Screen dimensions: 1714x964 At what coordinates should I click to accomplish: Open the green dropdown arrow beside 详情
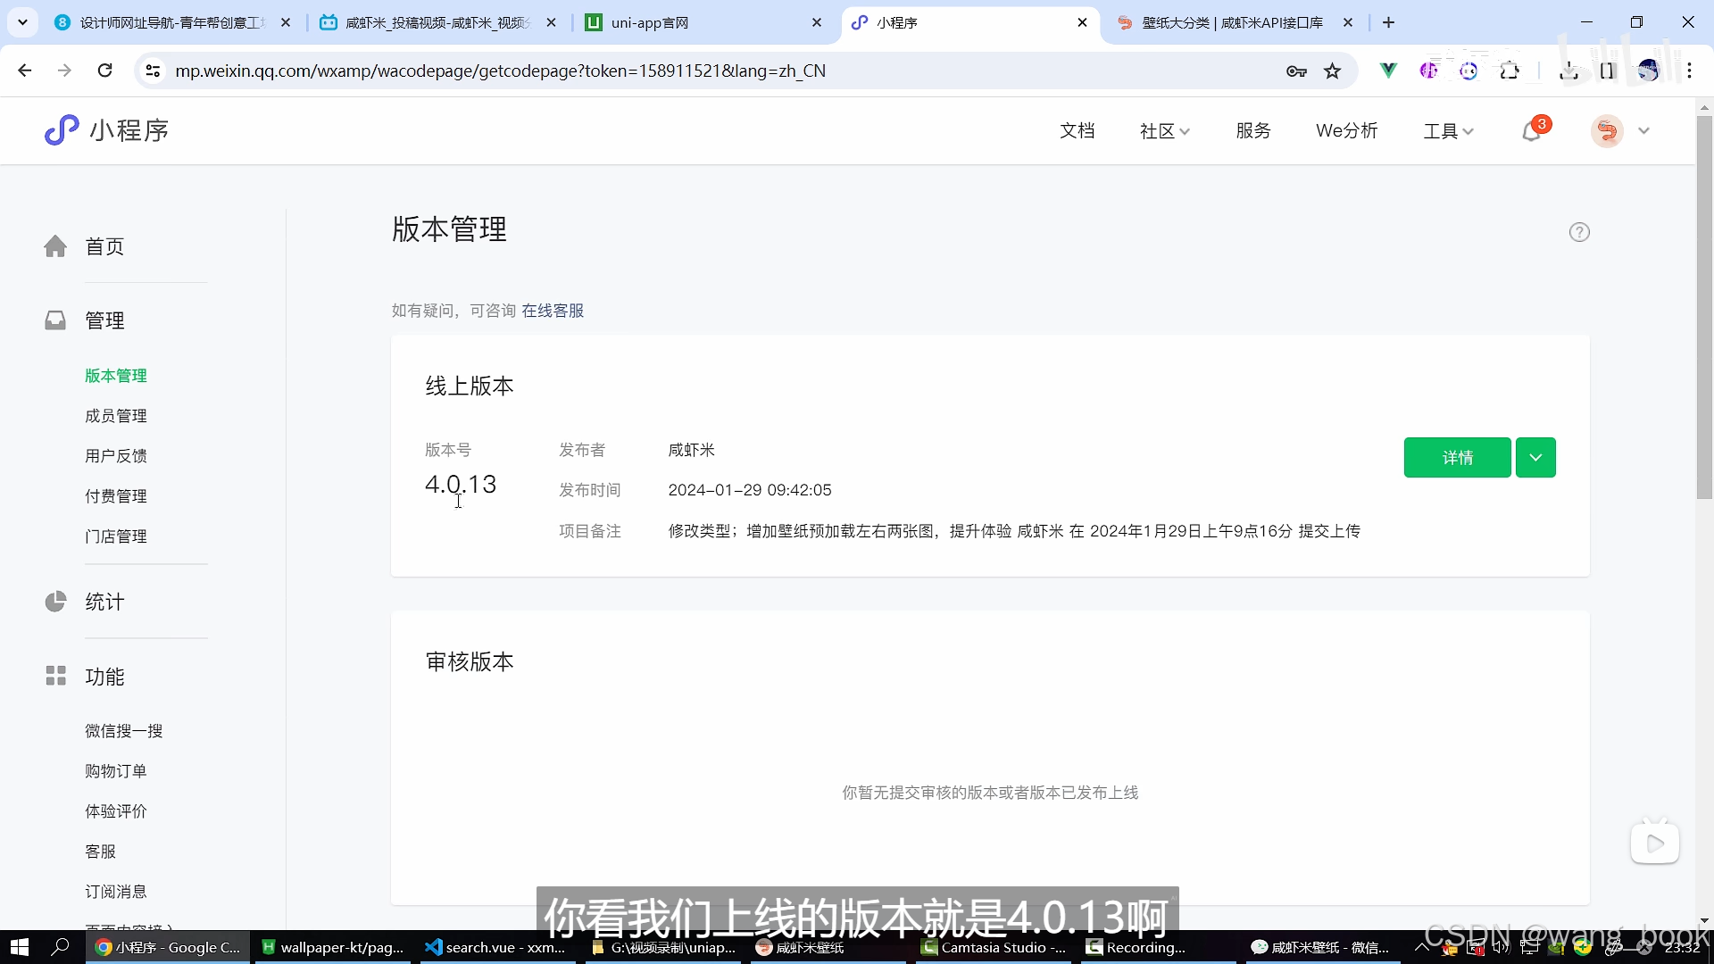[x=1535, y=458]
